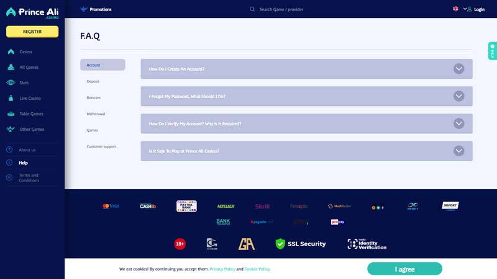Click the SSL Security badge
The height and width of the screenshot is (279, 497).
click(301, 244)
